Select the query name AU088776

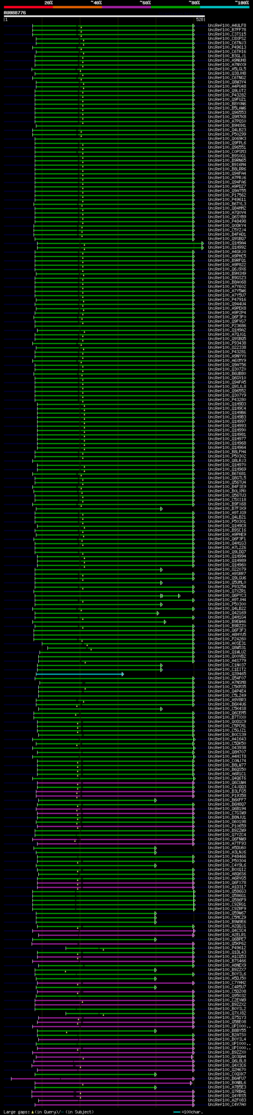15,13
